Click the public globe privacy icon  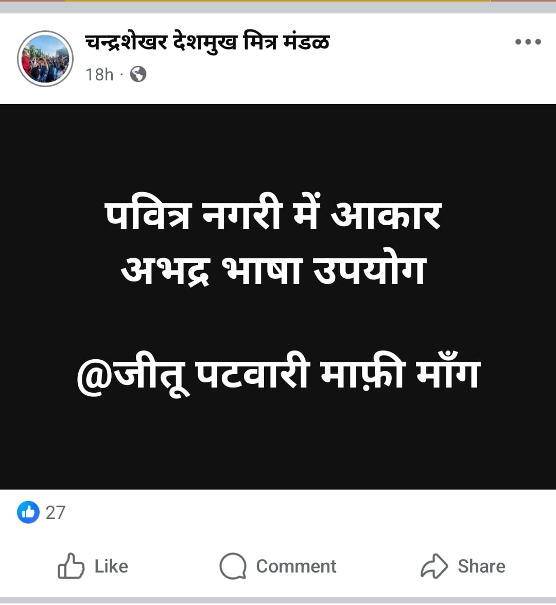pos(138,75)
